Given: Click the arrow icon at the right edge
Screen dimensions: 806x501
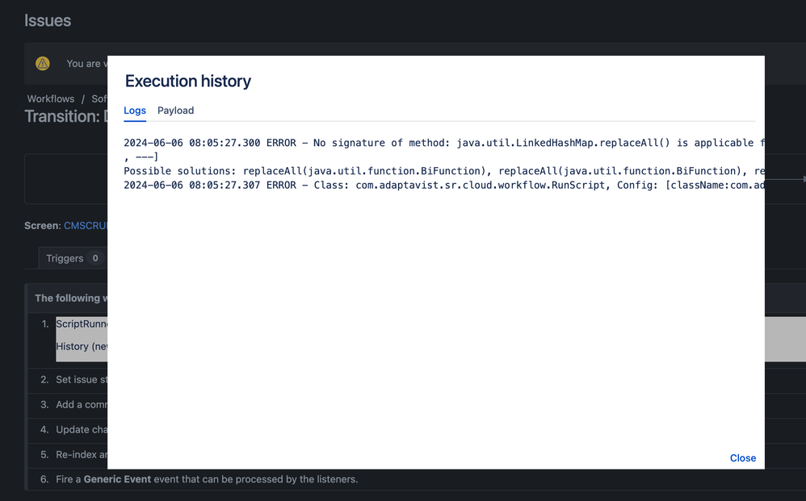Looking at the screenshot, I should [x=801, y=177].
